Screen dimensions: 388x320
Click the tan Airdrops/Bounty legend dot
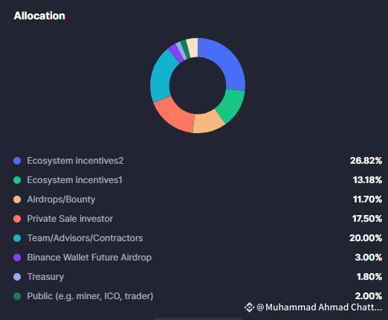tap(17, 199)
